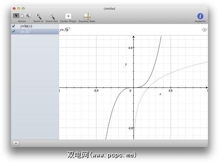Select the y=ln(x) equation row

point(35,26)
